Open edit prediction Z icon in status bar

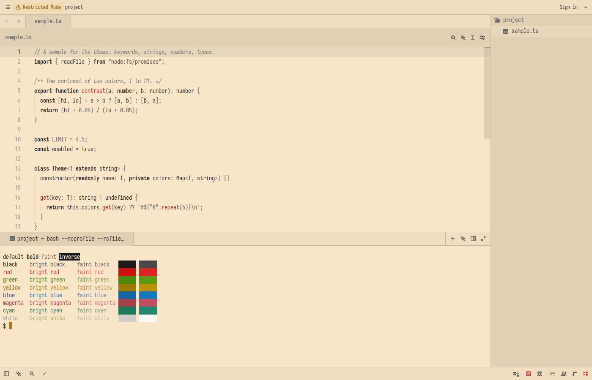coord(516,374)
